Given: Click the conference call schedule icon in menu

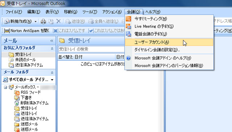Looking at the screenshot, I should pyautogui.click(x=128, y=34).
